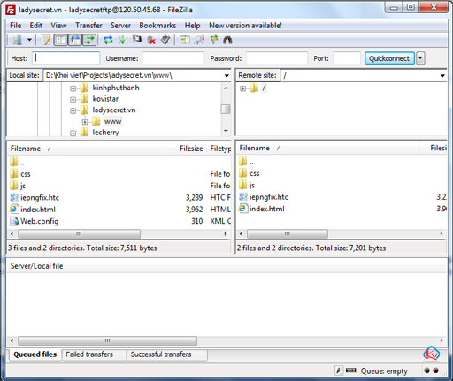
Task: Open filename filters magnifier icon
Action: pos(199,40)
